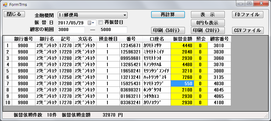Click the 支店名 column header
271x121 pixels.
pos(85,39)
